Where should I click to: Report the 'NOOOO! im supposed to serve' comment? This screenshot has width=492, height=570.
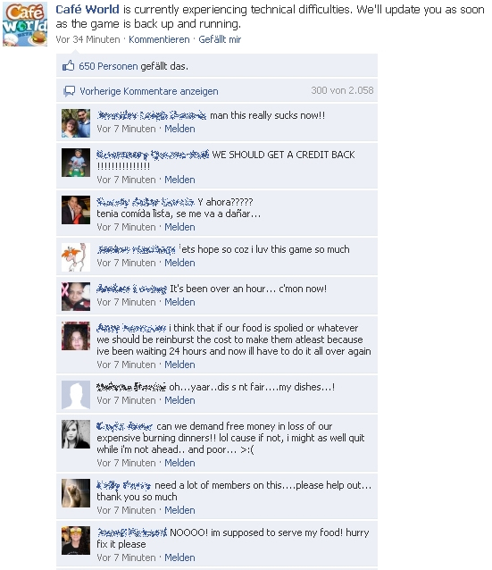(x=179, y=557)
